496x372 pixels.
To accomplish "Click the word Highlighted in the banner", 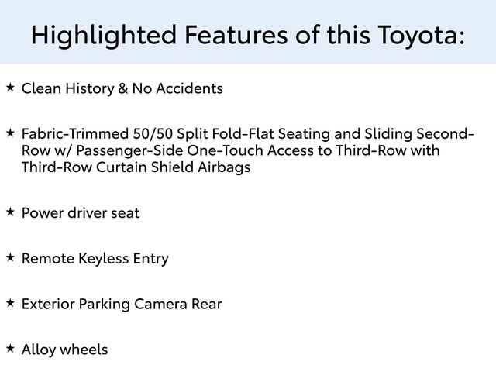I will [104, 36].
